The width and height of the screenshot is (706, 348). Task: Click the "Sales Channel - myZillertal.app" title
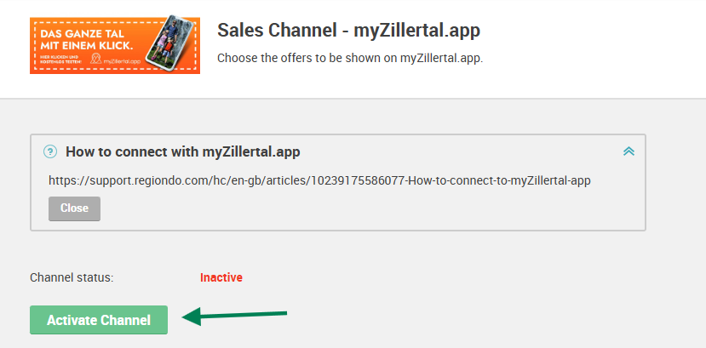348,31
